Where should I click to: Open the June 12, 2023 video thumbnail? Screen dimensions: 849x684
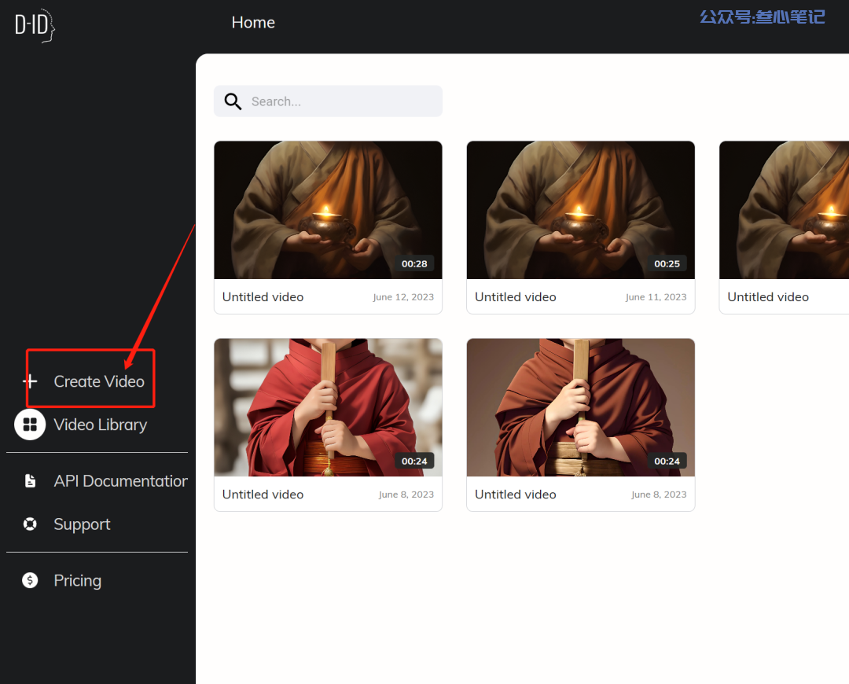coord(328,210)
